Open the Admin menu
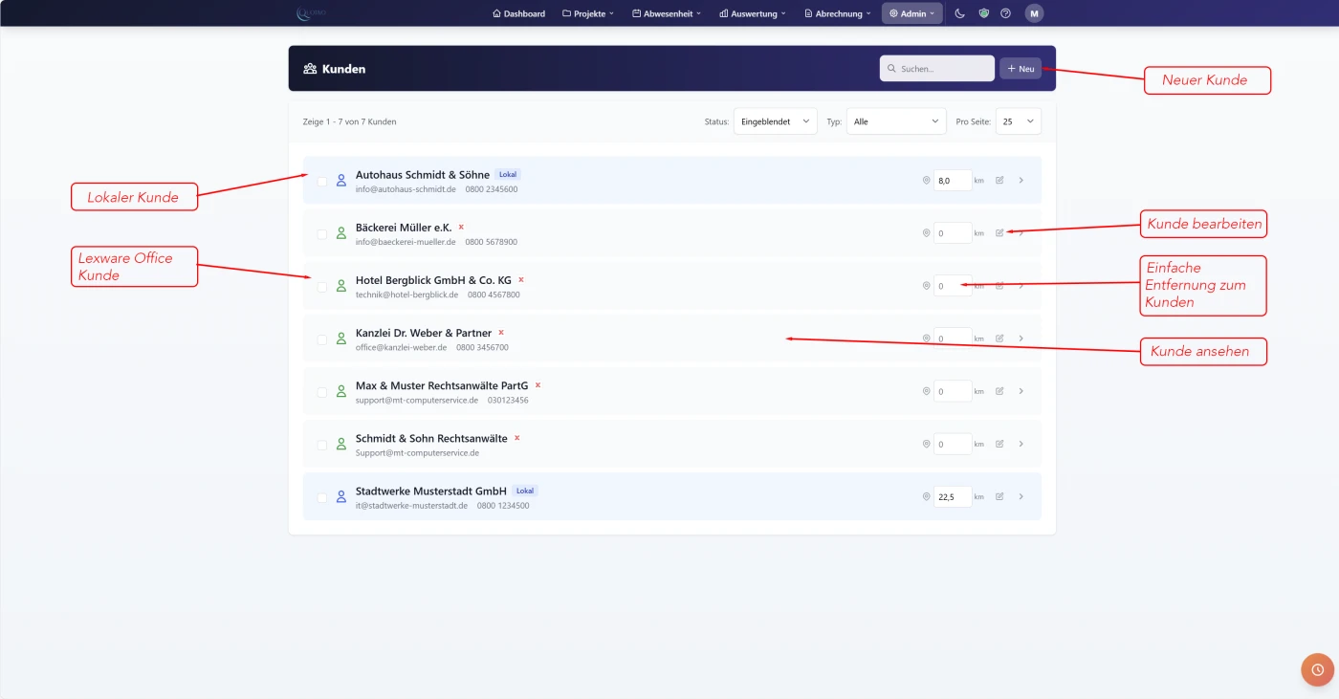 click(911, 13)
